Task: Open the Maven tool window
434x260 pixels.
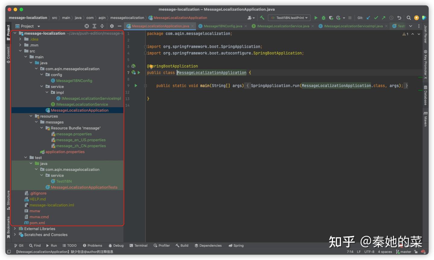Action: (x=425, y=119)
